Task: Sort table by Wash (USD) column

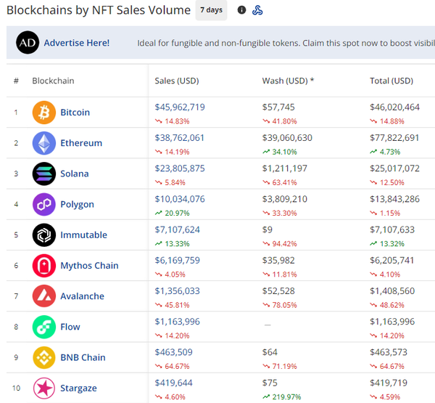Action: 288,81
